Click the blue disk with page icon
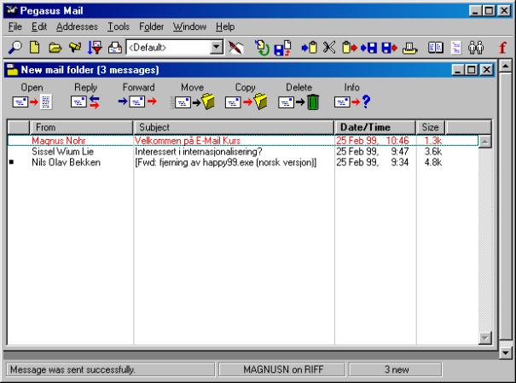This screenshot has height=383, width=516. (282, 48)
